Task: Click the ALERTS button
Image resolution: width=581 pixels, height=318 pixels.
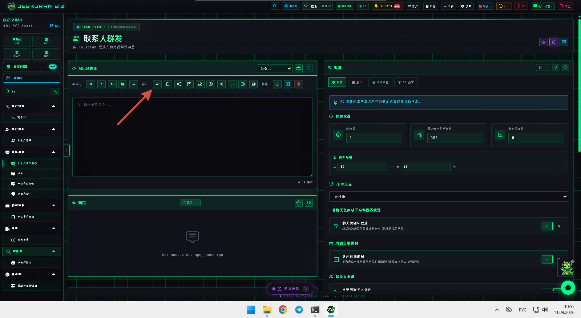Action: click(x=387, y=6)
